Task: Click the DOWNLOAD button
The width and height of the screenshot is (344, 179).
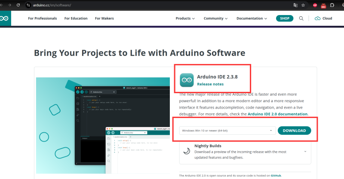Action: click(295, 130)
